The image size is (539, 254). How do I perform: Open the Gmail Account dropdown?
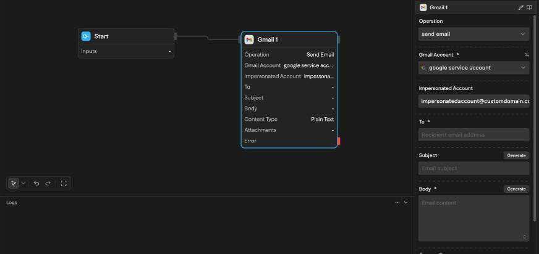473,68
